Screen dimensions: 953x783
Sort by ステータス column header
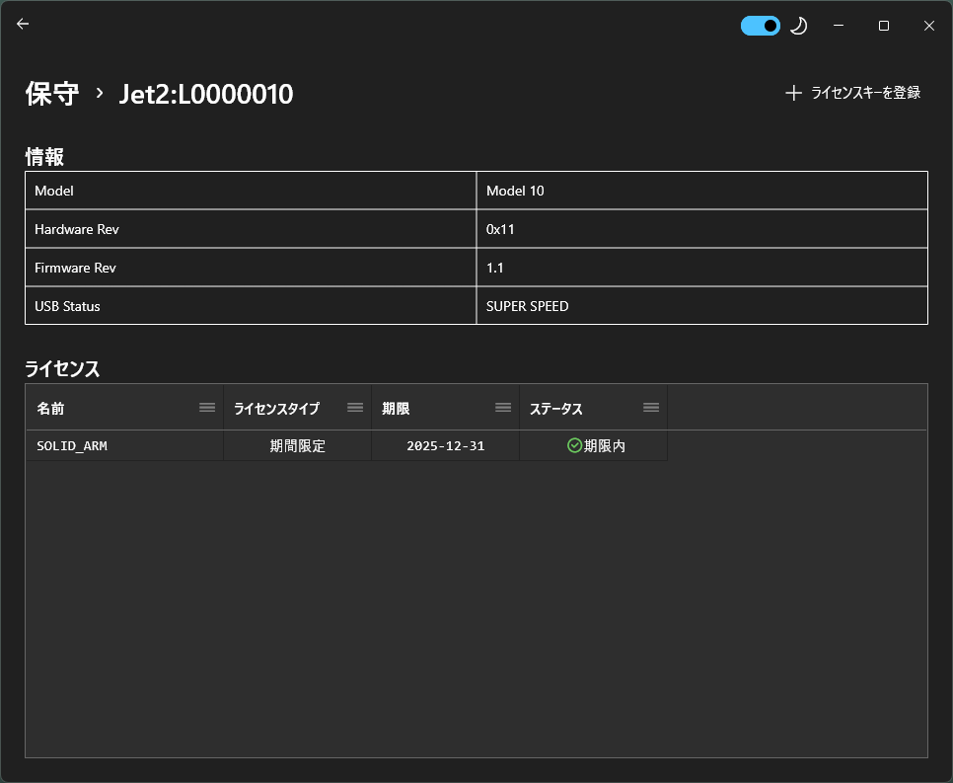tap(556, 409)
